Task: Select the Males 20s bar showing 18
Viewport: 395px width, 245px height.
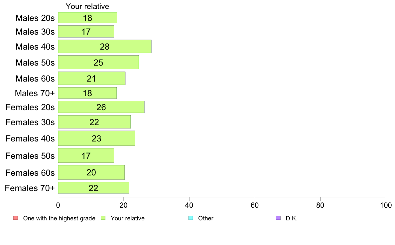Action: click(87, 18)
